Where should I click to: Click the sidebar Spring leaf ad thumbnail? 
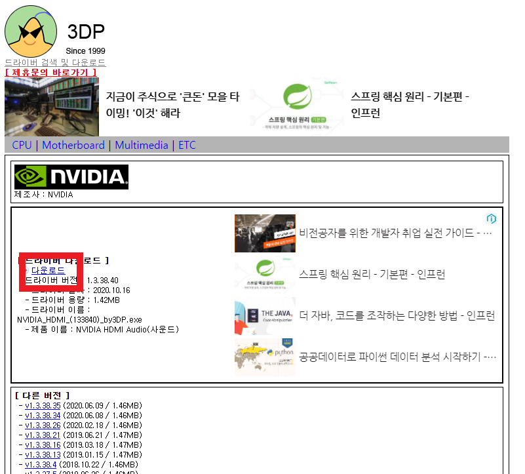[265, 275]
